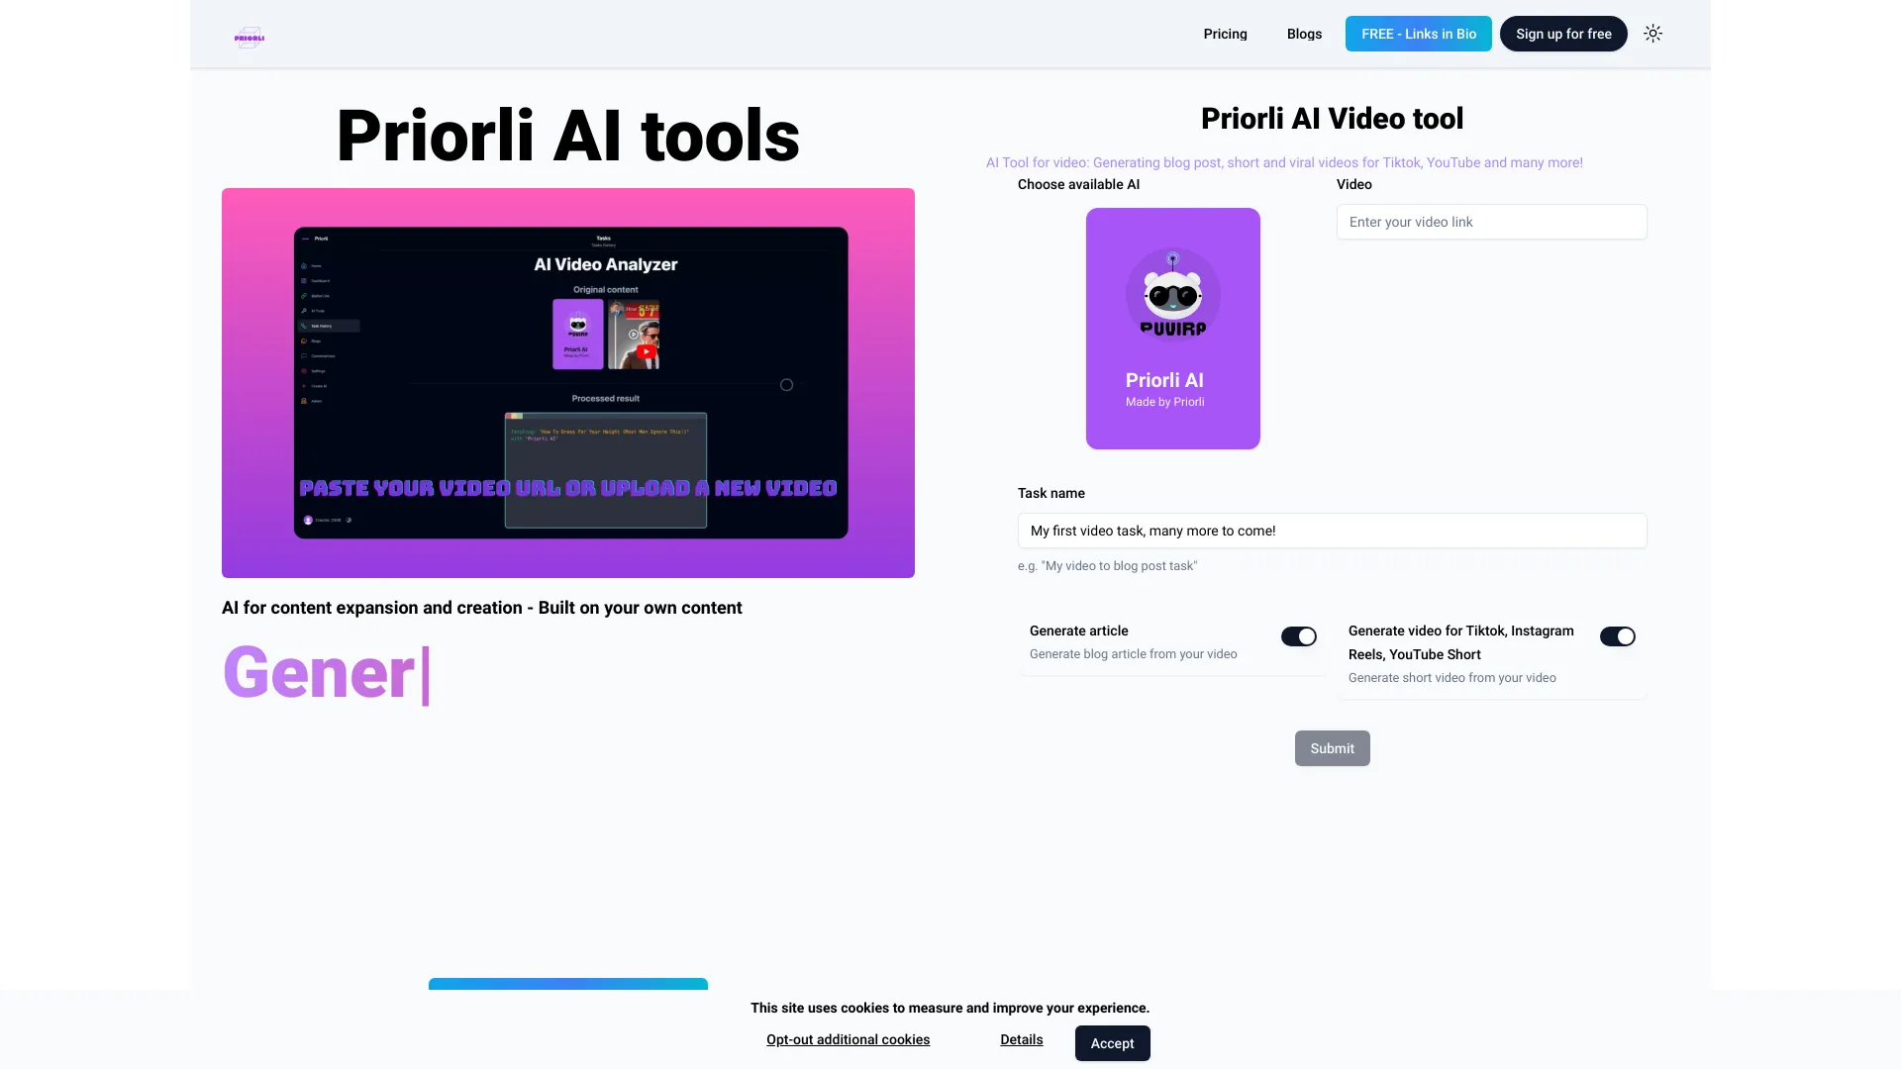The image size is (1901, 1069).
Task: Click the FREE - Links in Bio button
Action: [x=1418, y=33]
